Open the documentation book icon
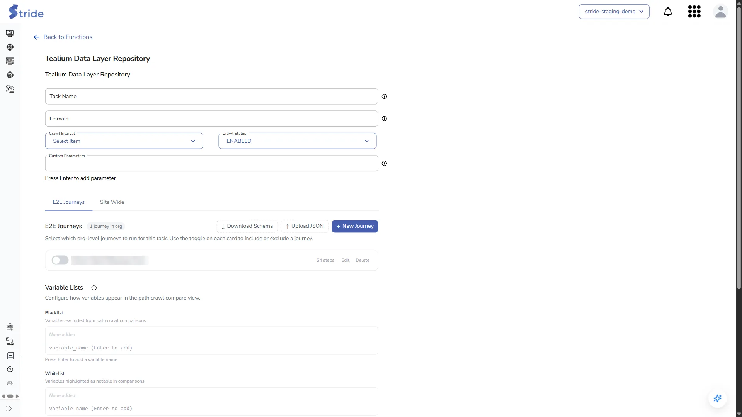 point(10,356)
